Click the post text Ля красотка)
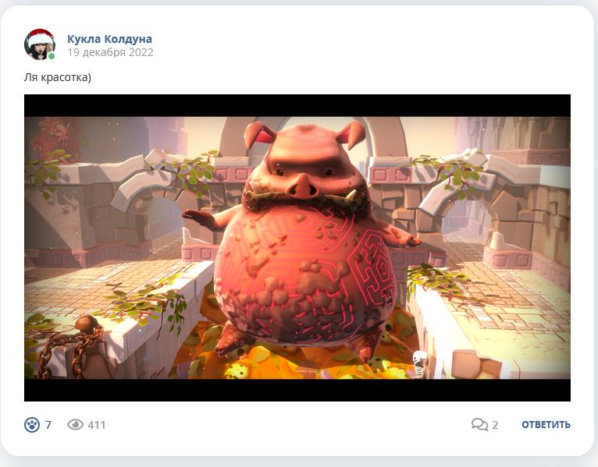This screenshot has height=467, width=598. click(58, 77)
